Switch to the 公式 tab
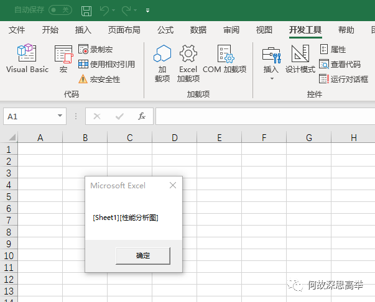Screen dimensions: 375x302 point(165,30)
